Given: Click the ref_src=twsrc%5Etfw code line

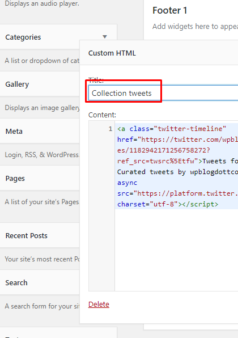Looking at the screenshot, I should click(177, 161).
